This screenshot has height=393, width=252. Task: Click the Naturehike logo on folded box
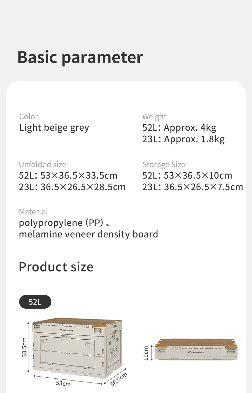coord(196,352)
